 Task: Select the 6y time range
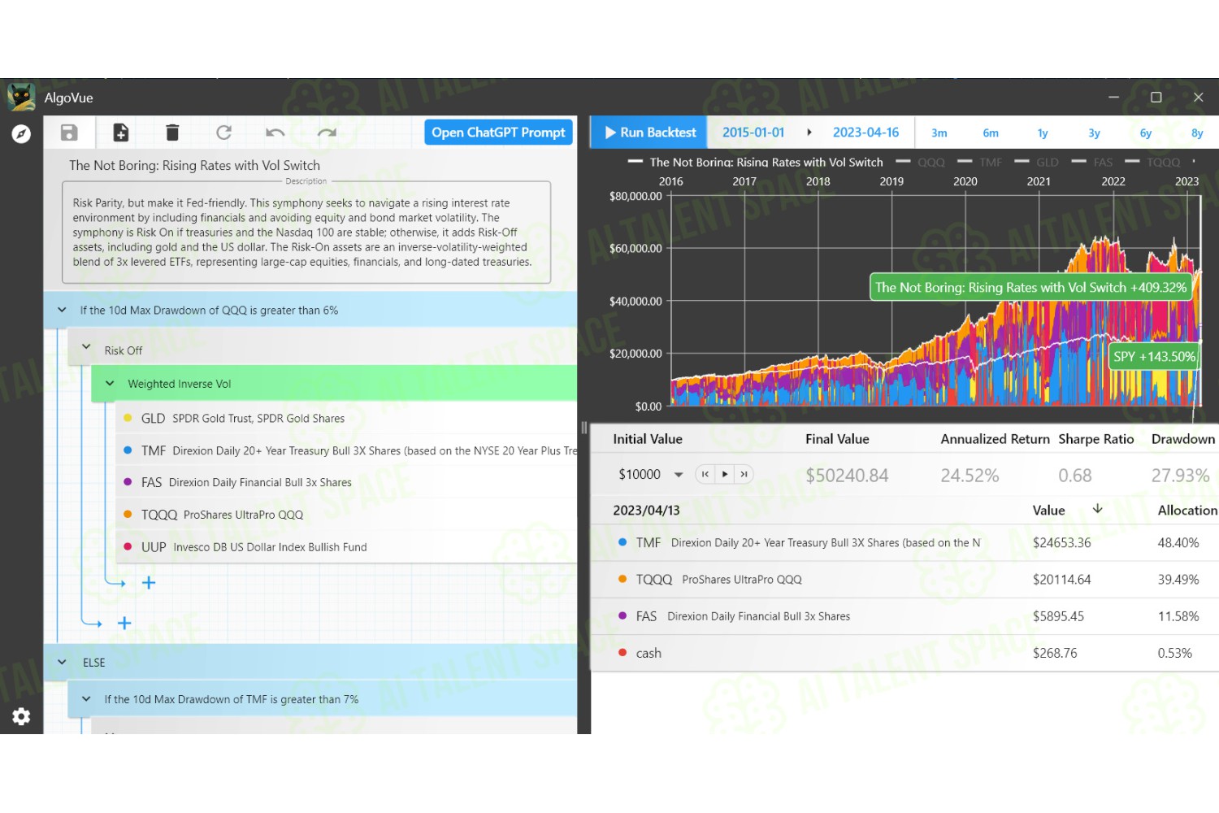[x=1146, y=133]
